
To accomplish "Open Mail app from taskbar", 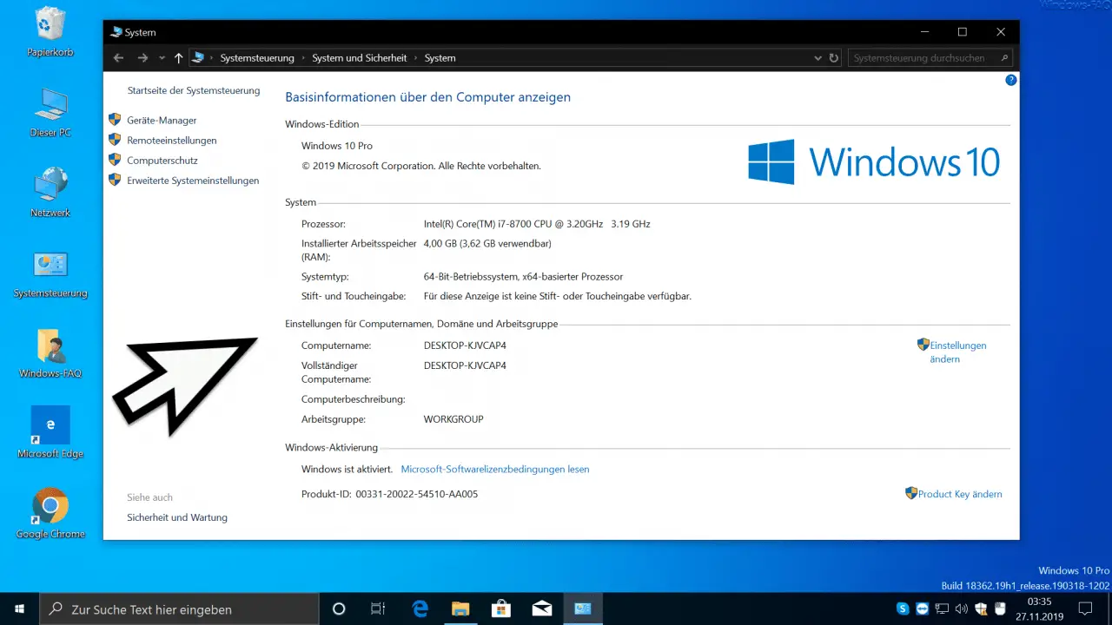I will click(541, 609).
